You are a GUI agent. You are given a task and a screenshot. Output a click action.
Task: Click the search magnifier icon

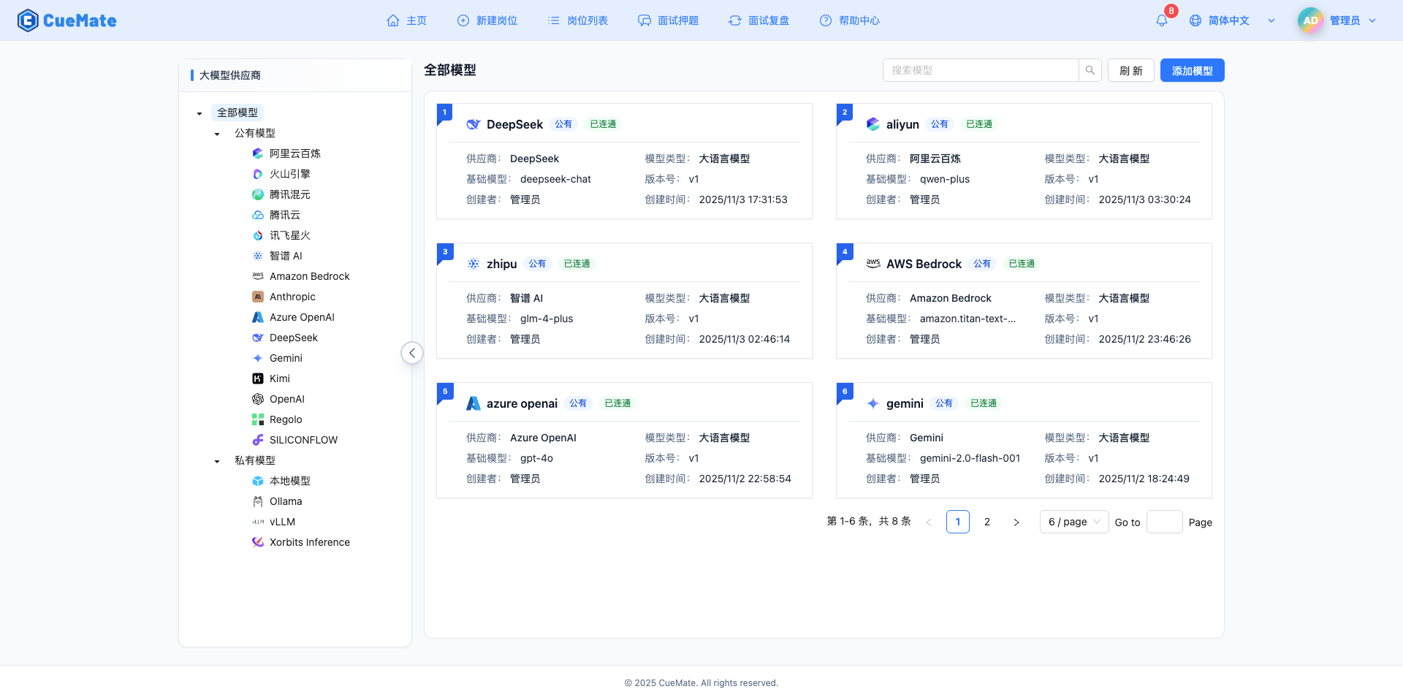1090,69
